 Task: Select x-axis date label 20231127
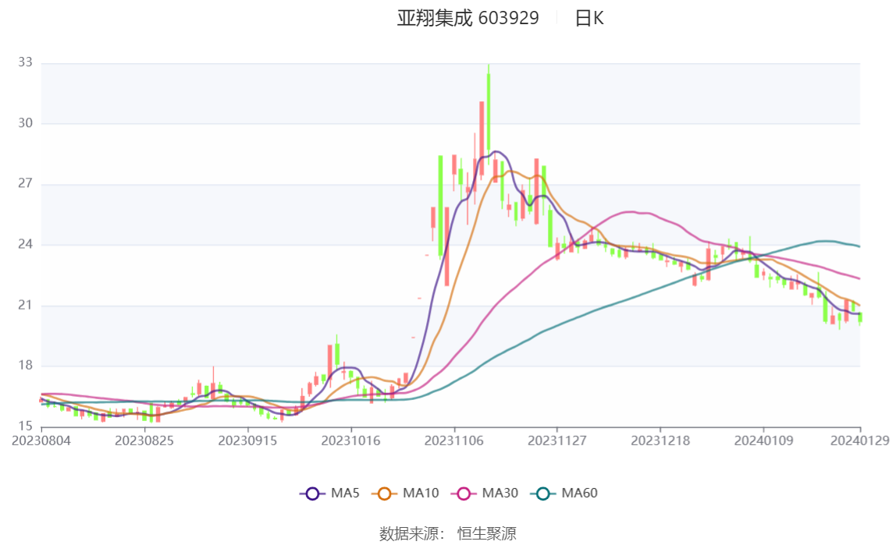tap(557, 441)
